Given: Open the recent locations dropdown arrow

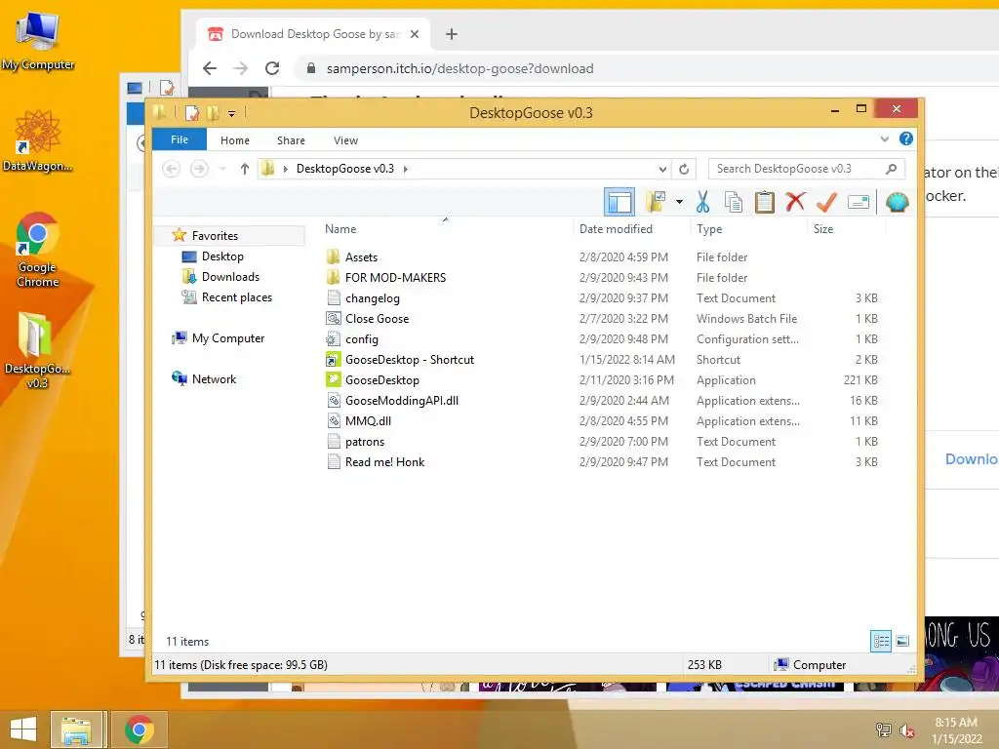Looking at the screenshot, I should click(x=222, y=169).
